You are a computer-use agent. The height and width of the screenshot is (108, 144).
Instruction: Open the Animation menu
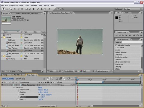[x=34, y=5]
